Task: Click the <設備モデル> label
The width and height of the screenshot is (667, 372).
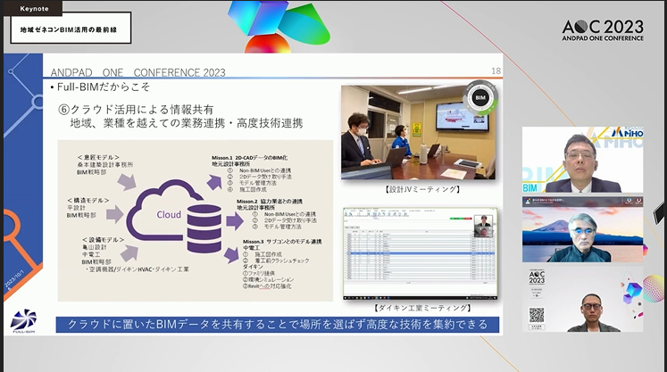Action: coord(104,240)
